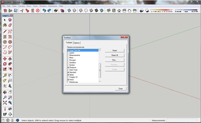
Task: Open the Draw menu
Action: point(29,6)
